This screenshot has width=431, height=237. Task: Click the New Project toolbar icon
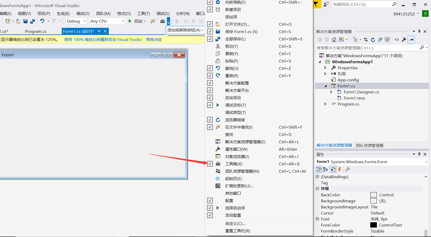[x=7, y=21]
